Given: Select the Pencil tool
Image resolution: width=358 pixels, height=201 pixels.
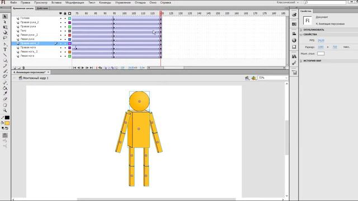Looking at the screenshot, I should click(5, 66).
